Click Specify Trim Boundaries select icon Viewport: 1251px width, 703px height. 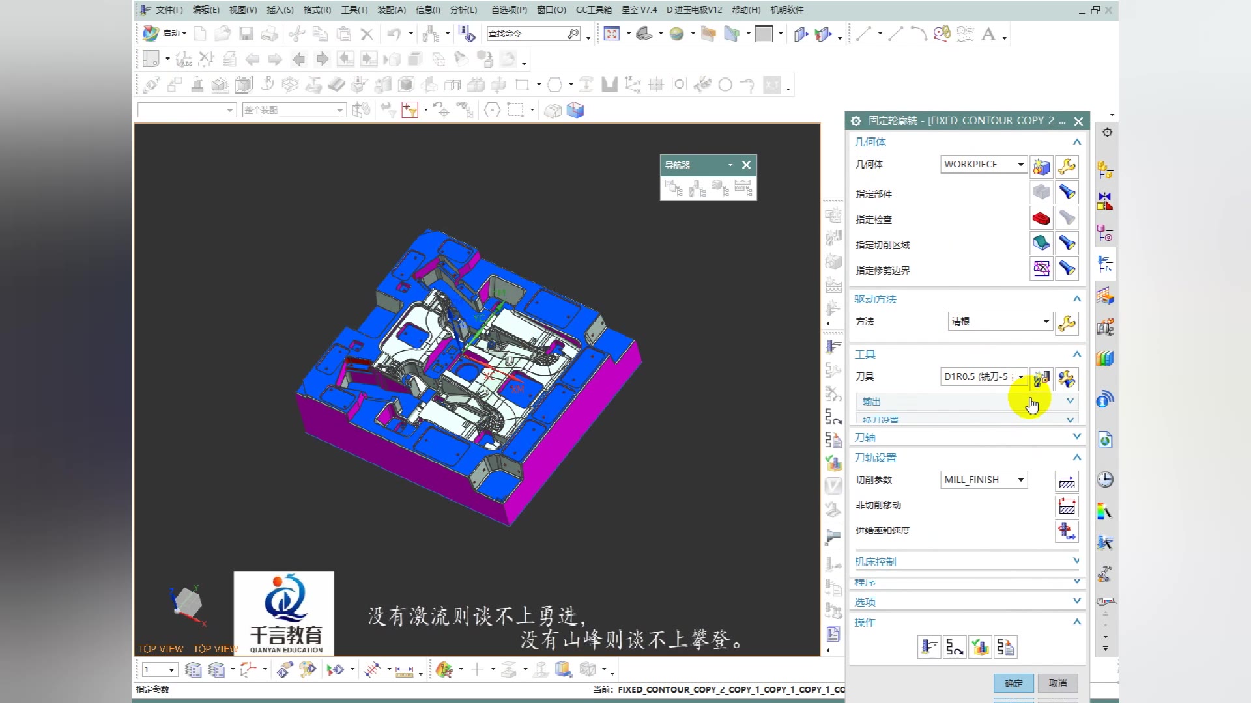(x=1041, y=269)
